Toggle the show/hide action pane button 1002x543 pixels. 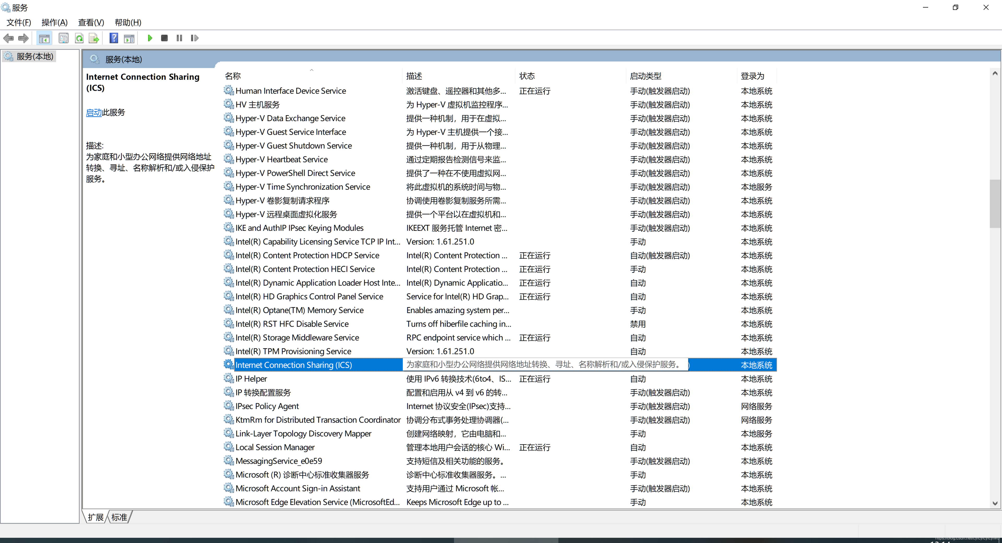[x=129, y=38]
